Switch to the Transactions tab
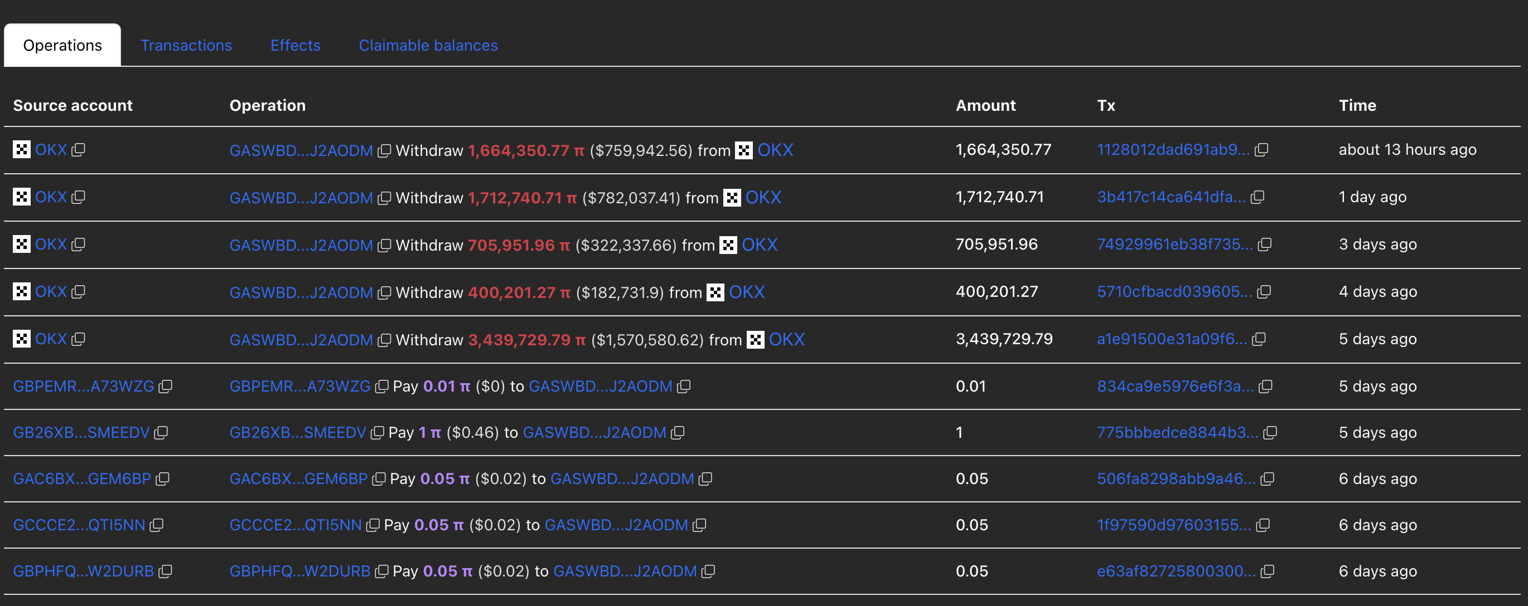1528x606 pixels. pyautogui.click(x=186, y=46)
